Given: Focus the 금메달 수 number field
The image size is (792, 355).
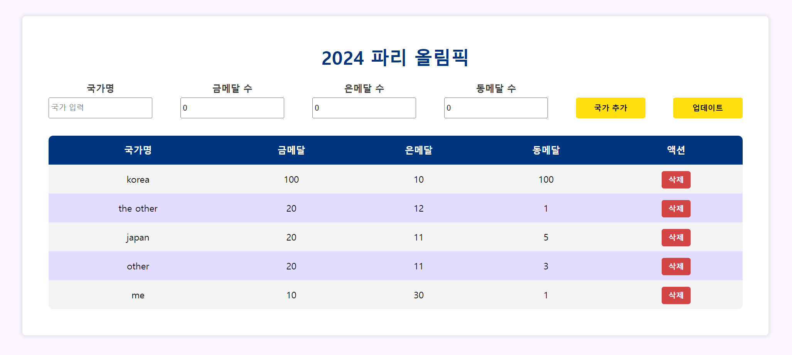Looking at the screenshot, I should click(x=232, y=108).
